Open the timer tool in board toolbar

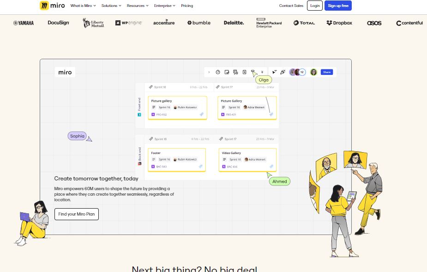tap(218, 72)
